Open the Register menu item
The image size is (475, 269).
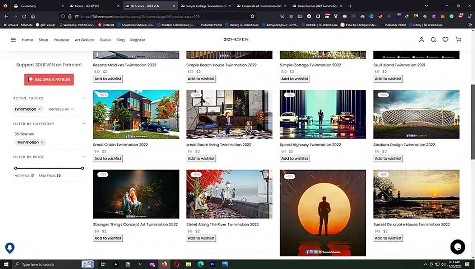click(x=137, y=40)
